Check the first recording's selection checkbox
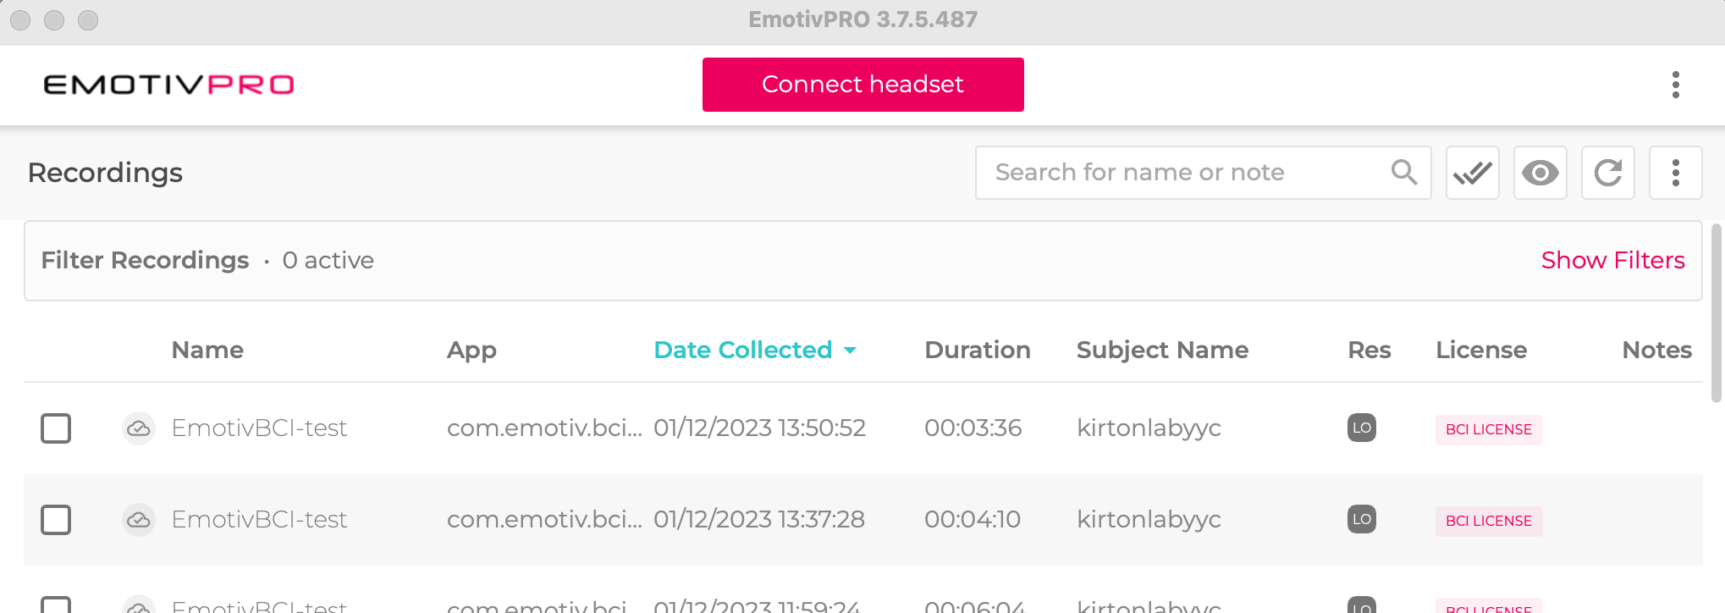 (56, 428)
